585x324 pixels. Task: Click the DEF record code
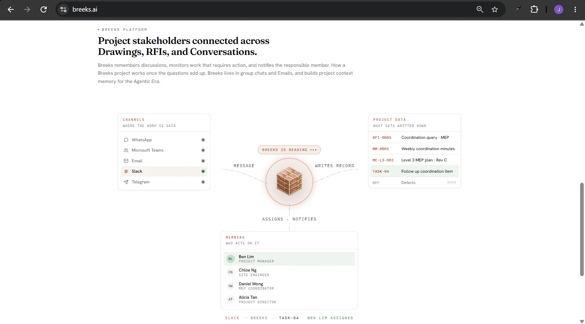[376, 183]
